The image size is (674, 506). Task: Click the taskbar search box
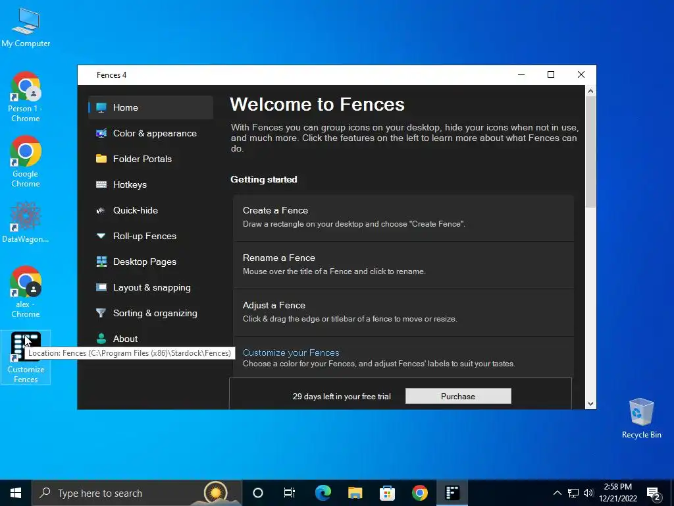pos(137,493)
